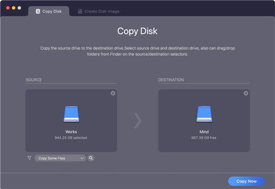
Task: Minimize the window with the yellow button
Action: tap(13, 8)
